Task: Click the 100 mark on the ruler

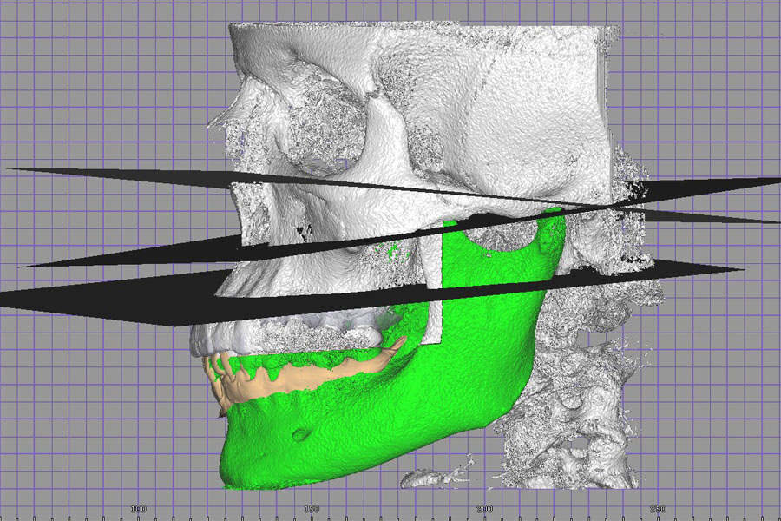Action: point(137,508)
